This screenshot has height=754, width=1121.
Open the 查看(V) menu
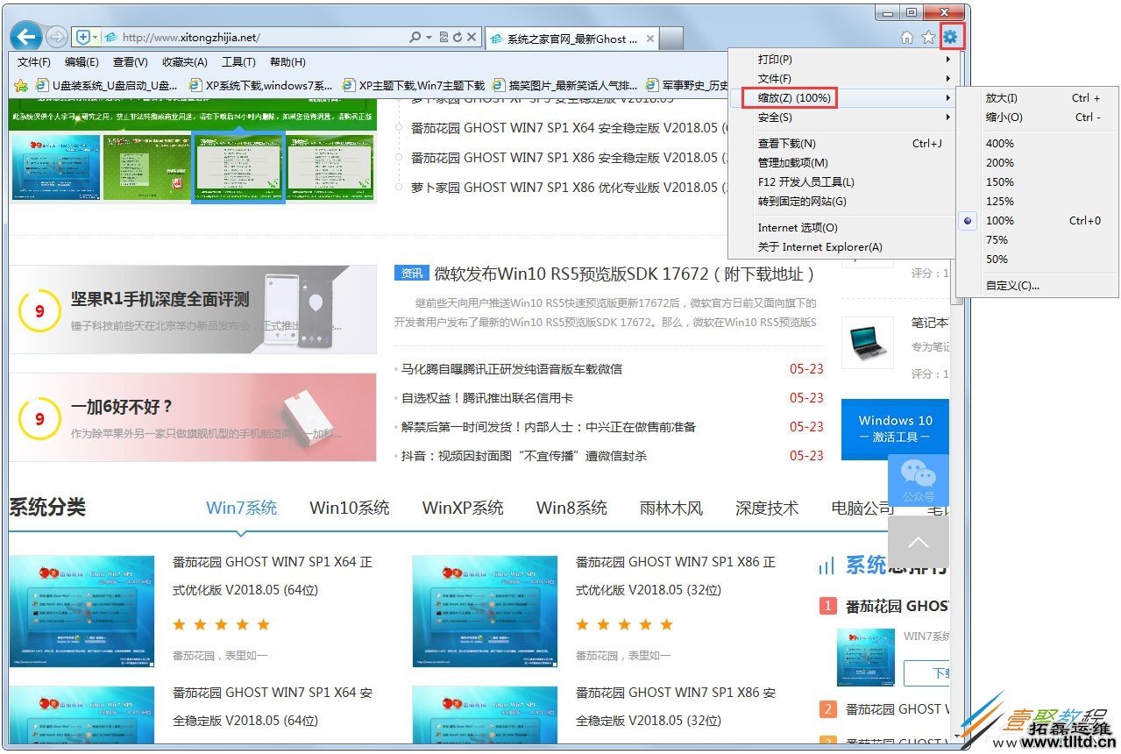(x=128, y=61)
